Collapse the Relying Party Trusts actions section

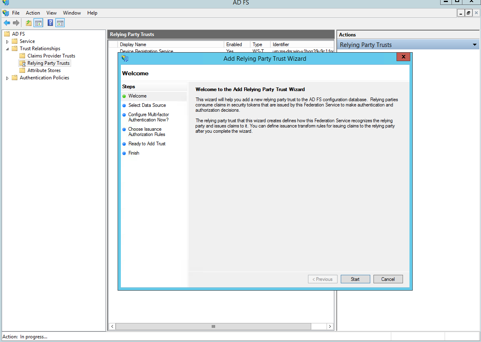(x=475, y=45)
